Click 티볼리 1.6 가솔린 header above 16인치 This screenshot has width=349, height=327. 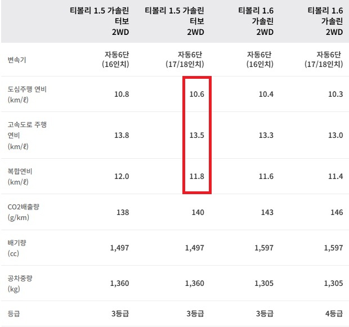256,21
